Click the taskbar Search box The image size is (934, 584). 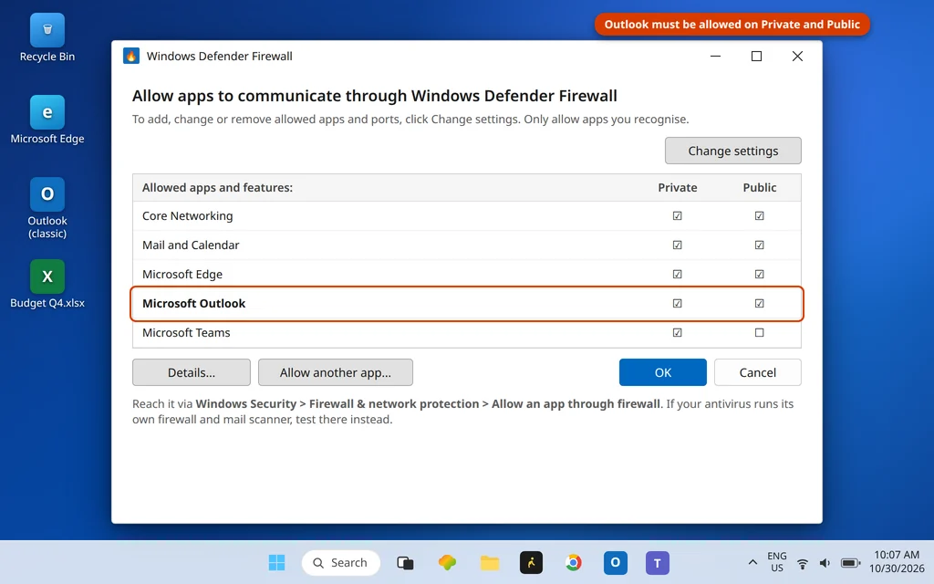tap(341, 562)
